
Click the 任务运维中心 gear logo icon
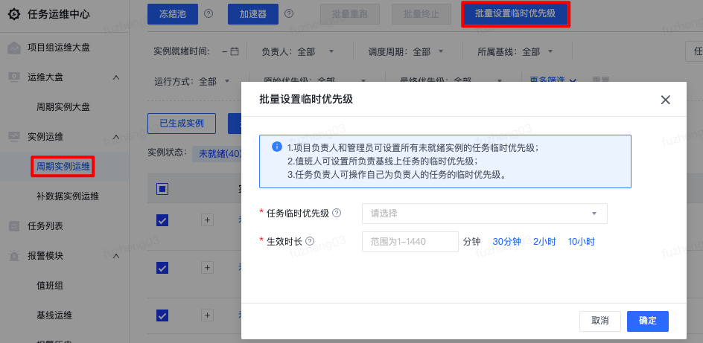point(14,13)
